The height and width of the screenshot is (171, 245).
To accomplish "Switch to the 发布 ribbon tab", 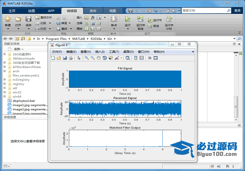I will [93, 11].
